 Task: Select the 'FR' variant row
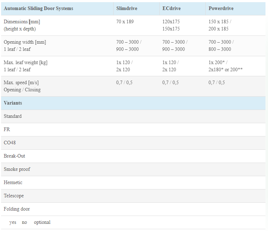(x=133, y=130)
